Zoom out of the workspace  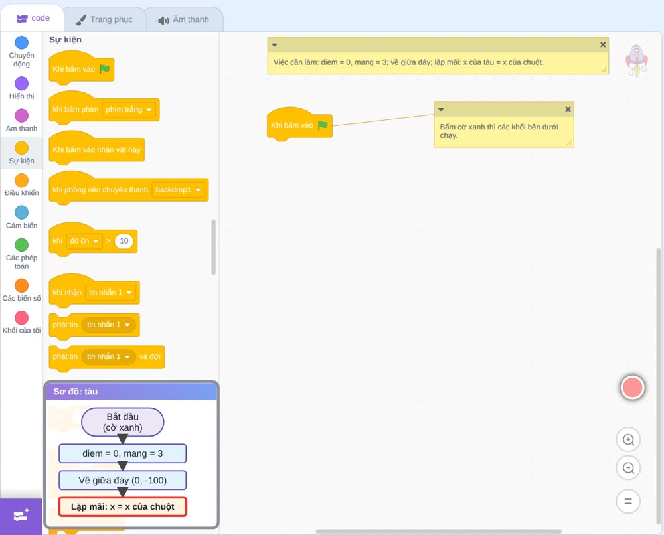pyautogui.click(x=628, y=468)
